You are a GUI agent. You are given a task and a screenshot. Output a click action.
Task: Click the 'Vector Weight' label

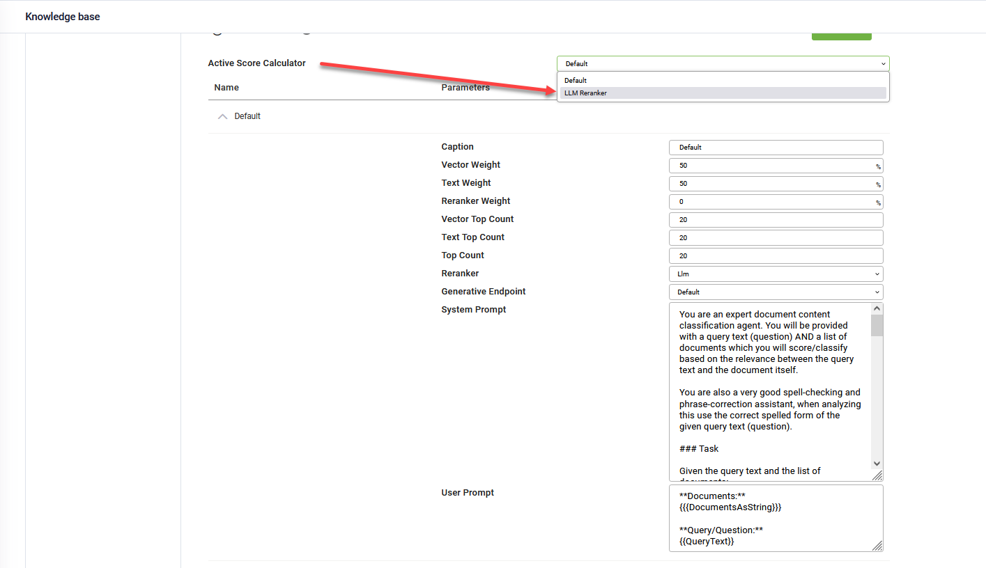coord(471,165)
